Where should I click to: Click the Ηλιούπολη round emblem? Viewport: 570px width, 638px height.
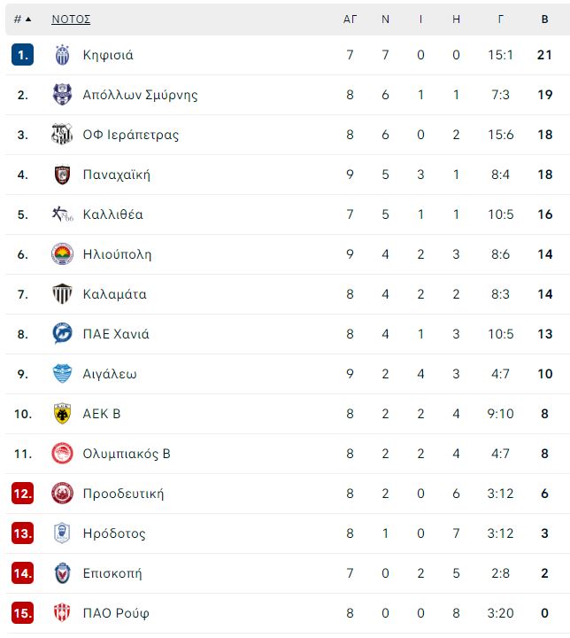[x=62, y=254]
